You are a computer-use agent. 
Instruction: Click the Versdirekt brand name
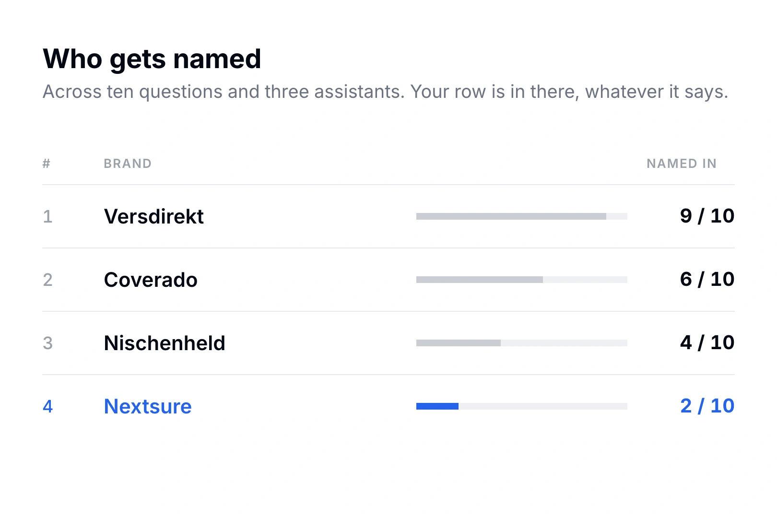154,216
